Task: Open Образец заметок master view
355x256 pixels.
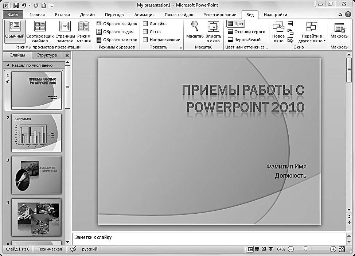Action: (117, 40)
